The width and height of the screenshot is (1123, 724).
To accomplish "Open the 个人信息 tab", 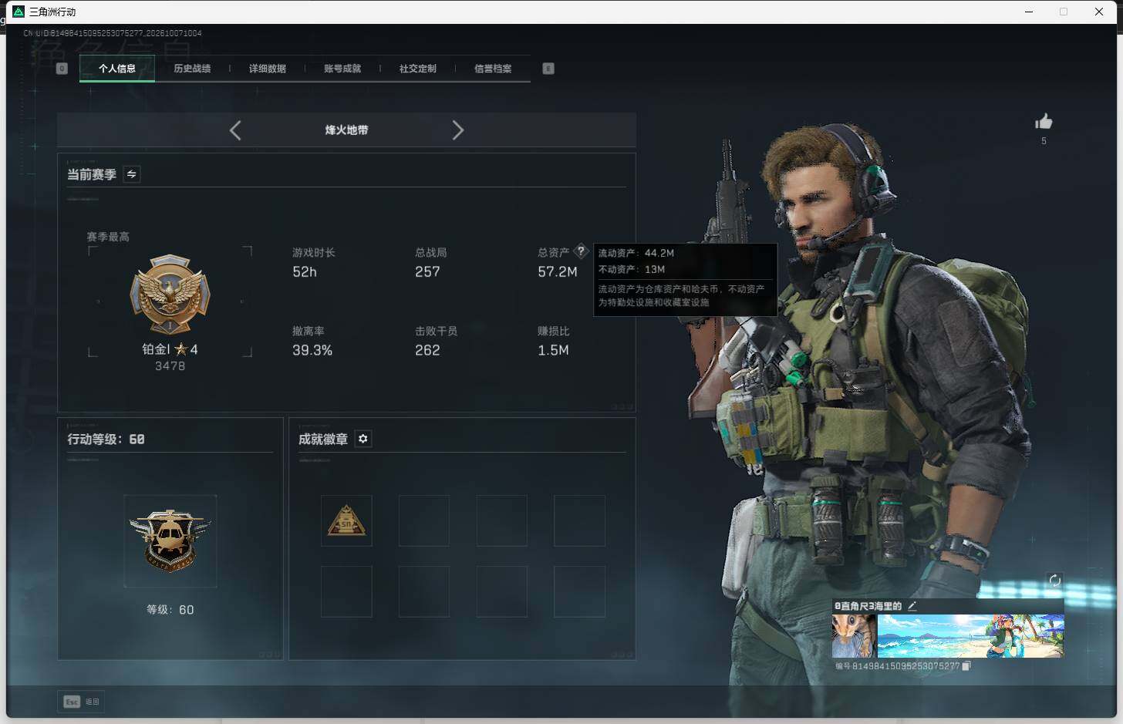I will [117, 69].
